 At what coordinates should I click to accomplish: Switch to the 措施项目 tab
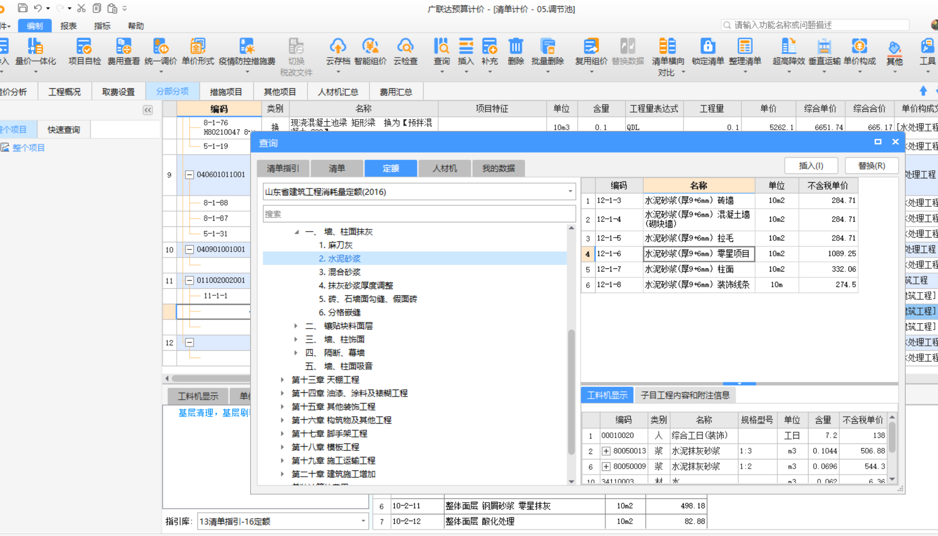coord(226,92)
